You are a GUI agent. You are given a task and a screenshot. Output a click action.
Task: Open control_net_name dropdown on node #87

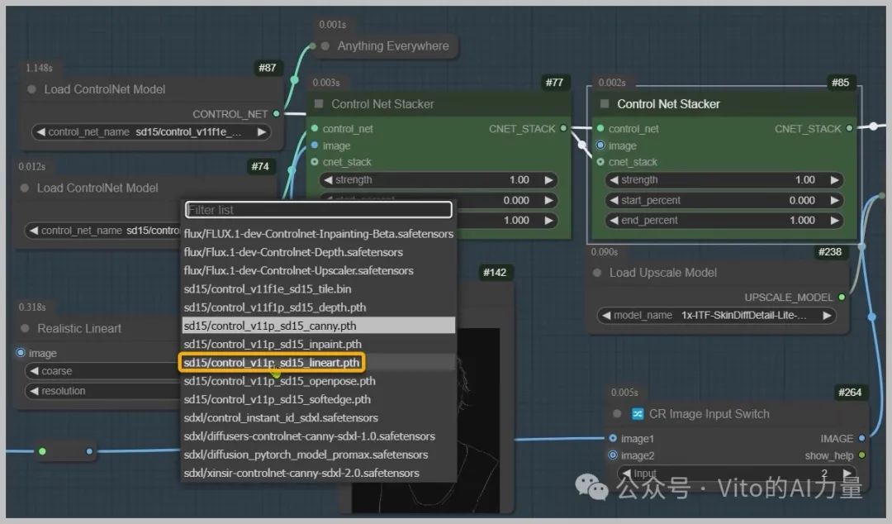point(151,131)
